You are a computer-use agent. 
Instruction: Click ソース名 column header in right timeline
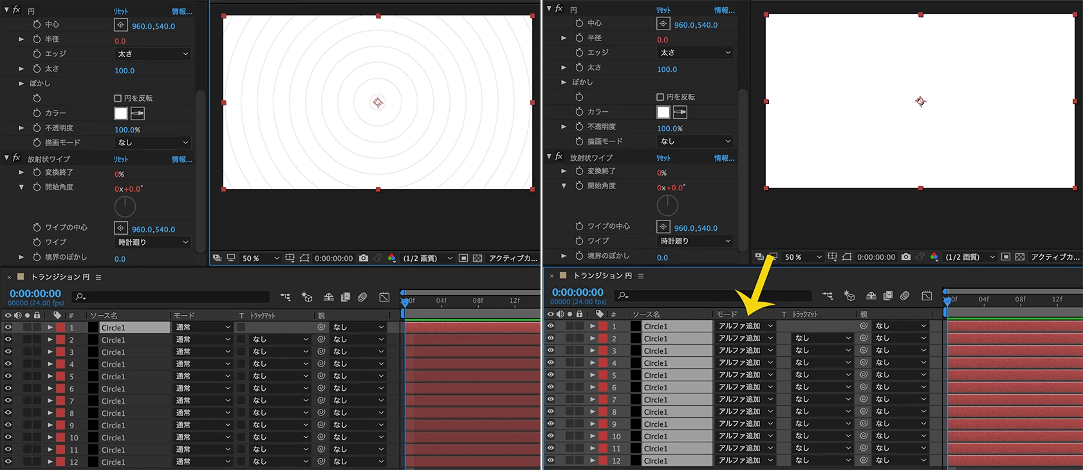tap(646, 314)
